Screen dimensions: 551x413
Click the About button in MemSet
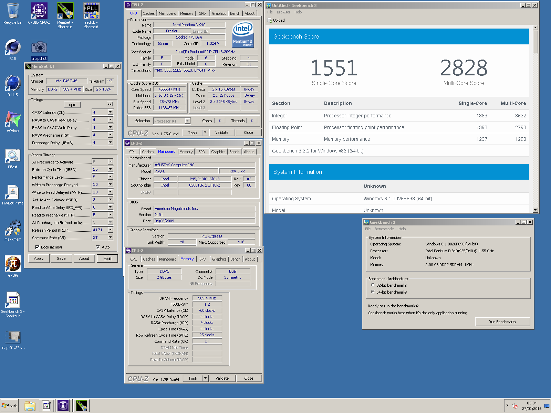point(84,258)
